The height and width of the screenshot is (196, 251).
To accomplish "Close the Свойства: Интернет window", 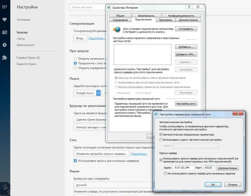I will 198,6.
